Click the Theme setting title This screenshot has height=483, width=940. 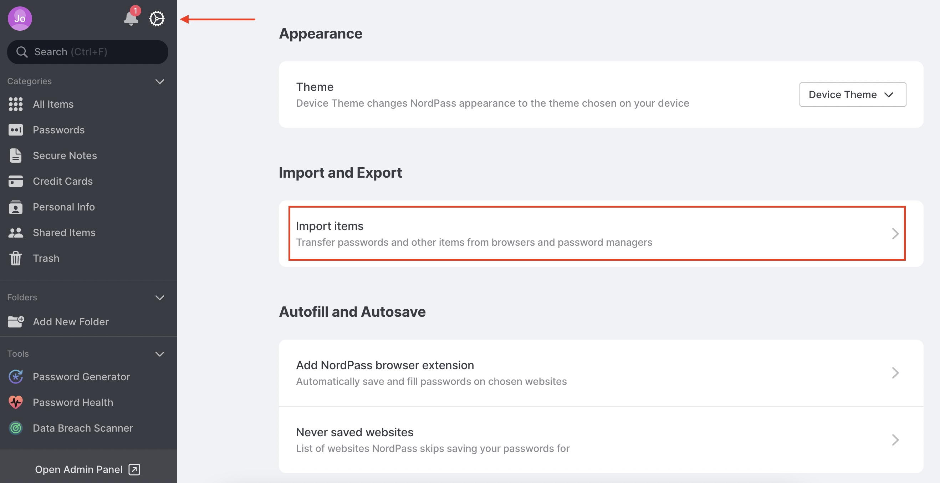(315, 87)
